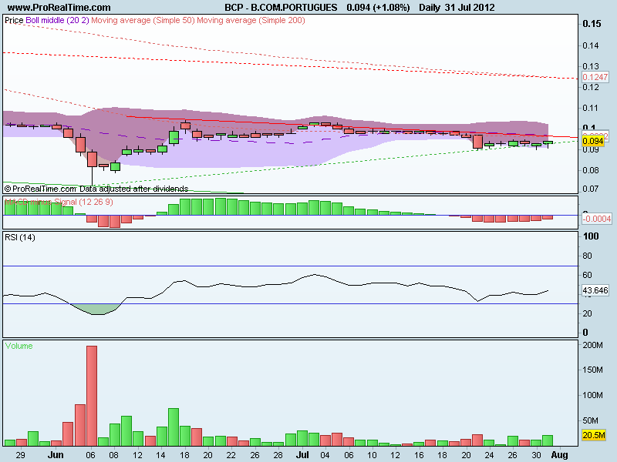This screenshot has height=462, width=617.
Task: Click the -0.0004 MACD value tag
Action: tap(597, 219)
